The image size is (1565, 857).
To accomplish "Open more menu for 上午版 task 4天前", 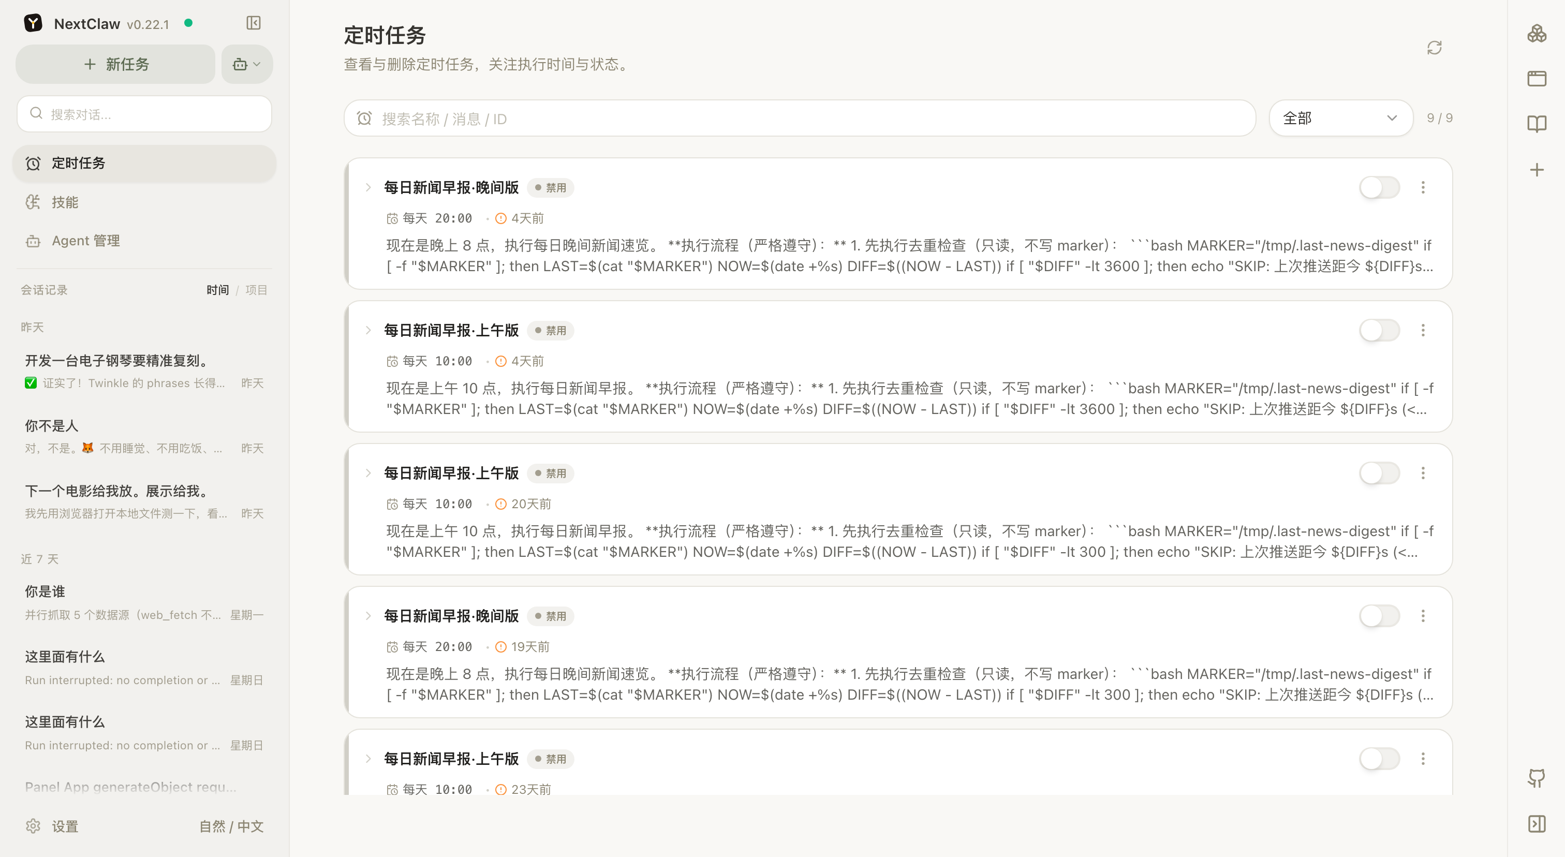I will (1423, 330).
